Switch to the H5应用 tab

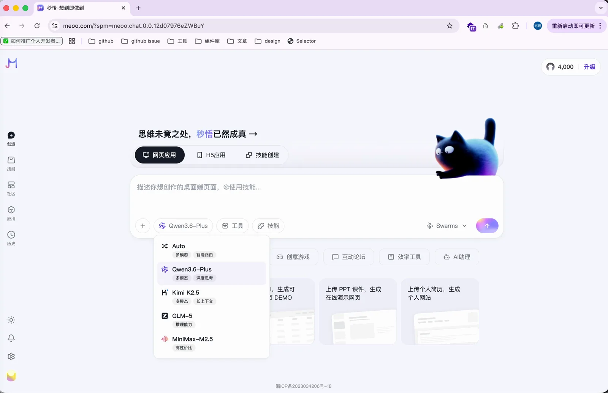[x=211, y=155]
